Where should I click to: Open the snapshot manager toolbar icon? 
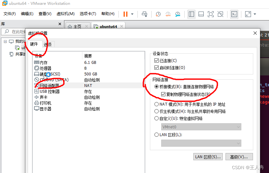click(x=178, y=14)
